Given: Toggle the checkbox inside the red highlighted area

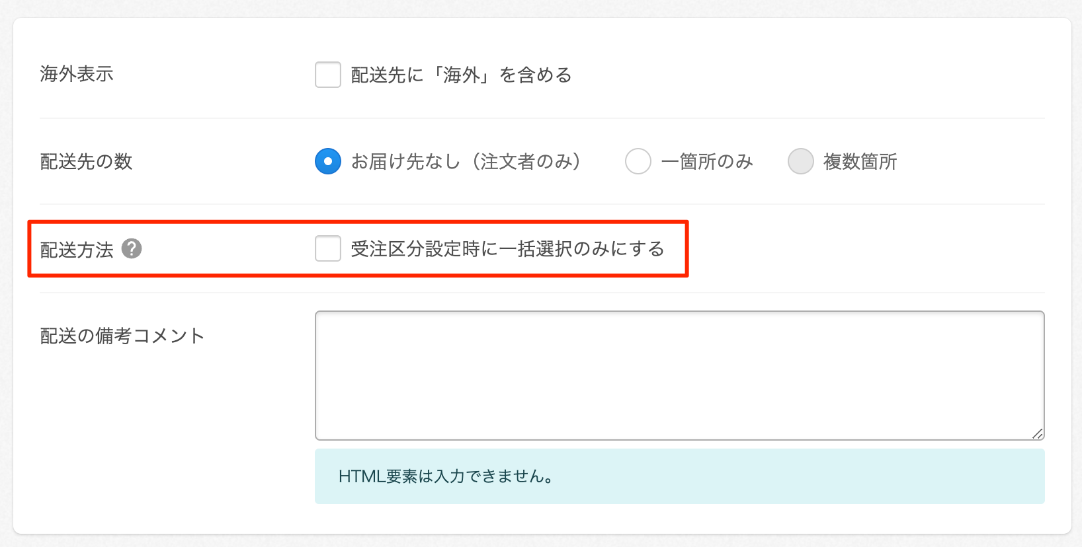Looking at the screenshot, I should click(327, 249).
